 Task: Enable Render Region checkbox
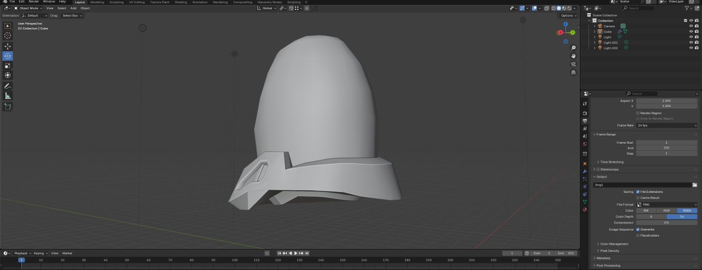(638, 113)
